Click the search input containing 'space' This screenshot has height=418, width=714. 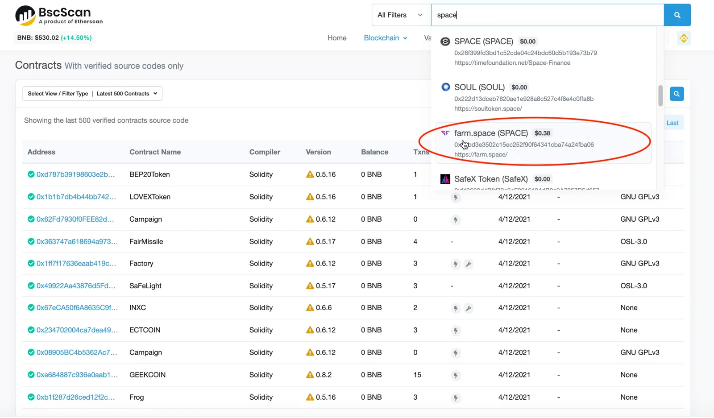tap(548, 15)
